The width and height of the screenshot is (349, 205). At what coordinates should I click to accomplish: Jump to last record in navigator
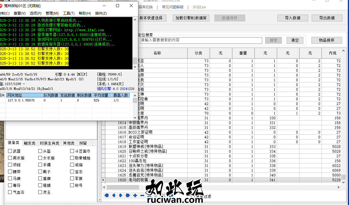(128, 195)
